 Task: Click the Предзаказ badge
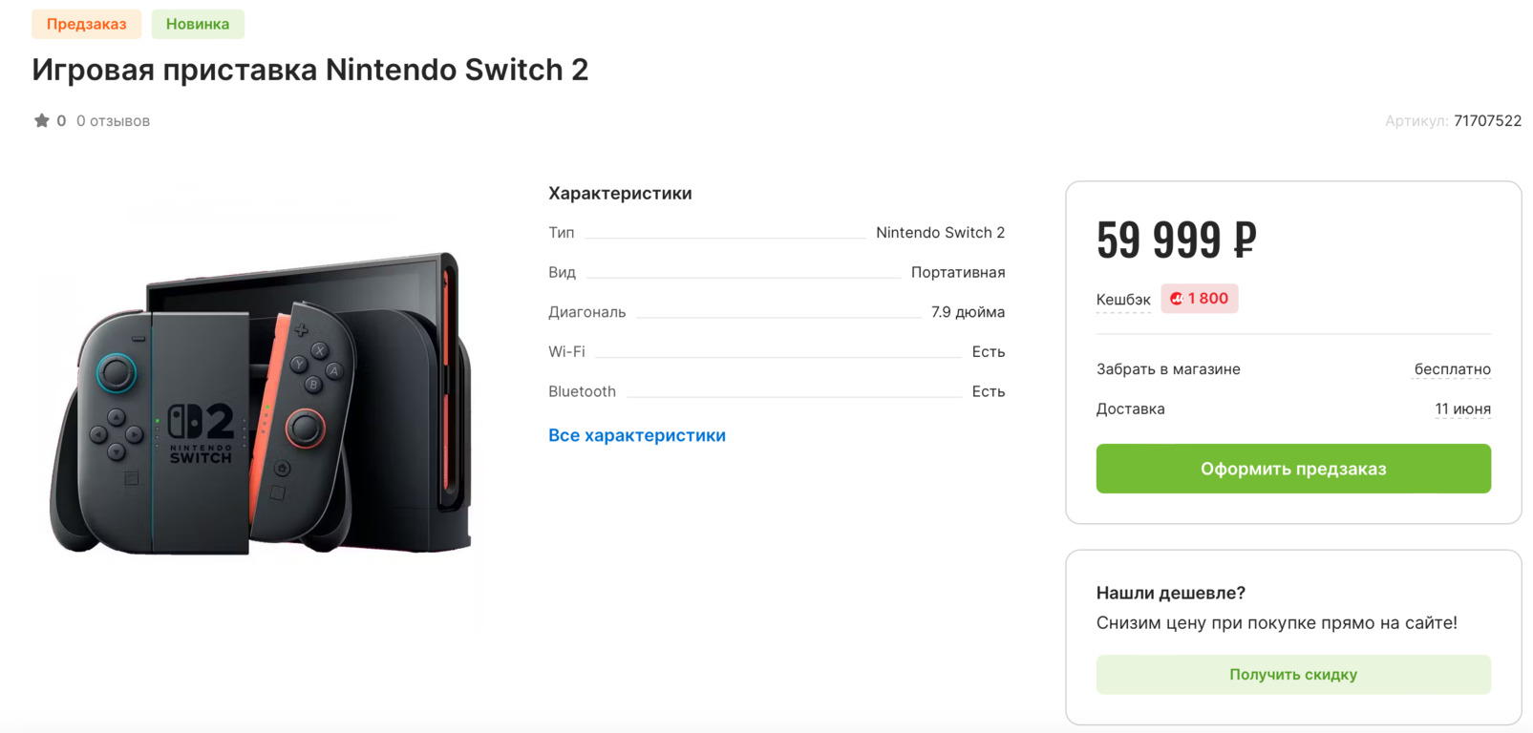click(86, 24)
